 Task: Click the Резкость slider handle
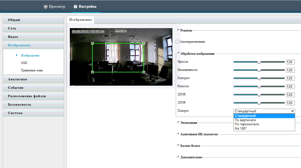point(259,86)
